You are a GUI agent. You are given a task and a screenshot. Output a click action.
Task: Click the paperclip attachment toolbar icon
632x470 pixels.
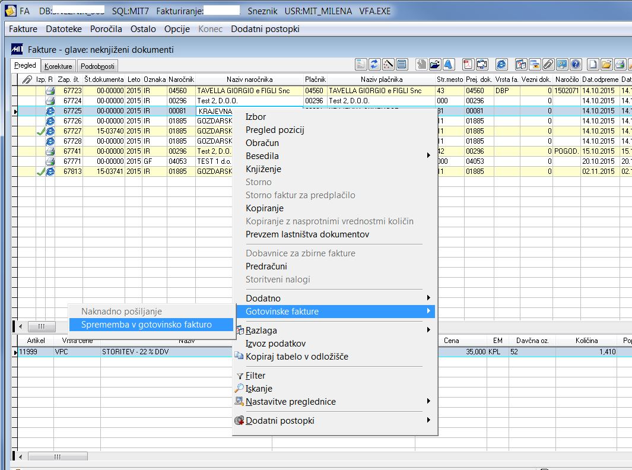(548, 65)
